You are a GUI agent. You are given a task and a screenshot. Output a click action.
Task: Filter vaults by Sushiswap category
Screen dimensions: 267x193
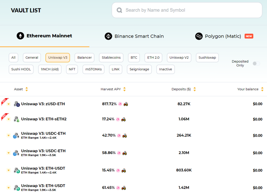point(207,58)
